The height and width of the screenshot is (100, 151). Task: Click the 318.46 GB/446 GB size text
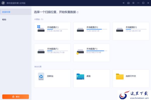pyautogui.click(x=55, y=31)
